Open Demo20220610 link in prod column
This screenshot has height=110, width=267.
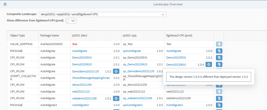click(176, 64)
